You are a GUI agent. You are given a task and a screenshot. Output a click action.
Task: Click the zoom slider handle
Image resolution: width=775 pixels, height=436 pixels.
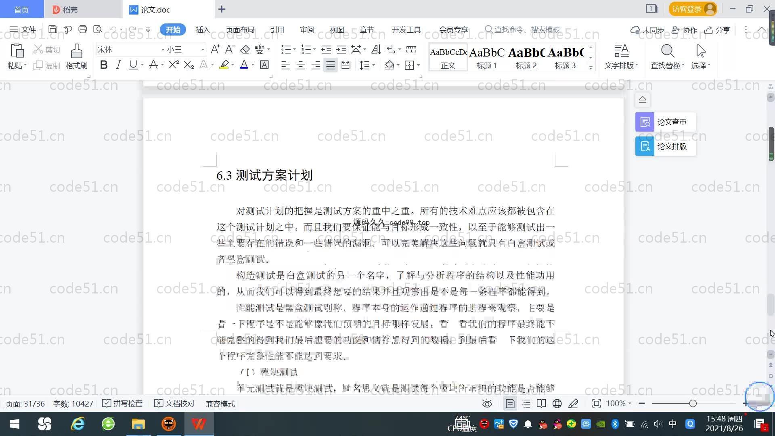pyautogui.click(x=693, y=404)
